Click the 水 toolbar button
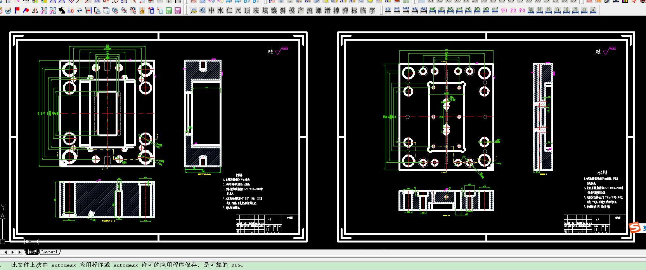646x270 pixels. click(x=220, y=10)
